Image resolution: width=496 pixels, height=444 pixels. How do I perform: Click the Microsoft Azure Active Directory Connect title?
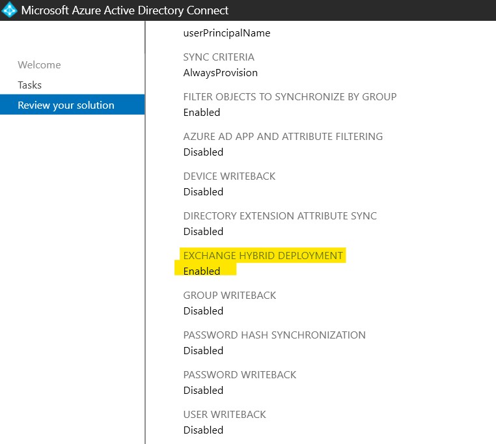coord(124,10)
